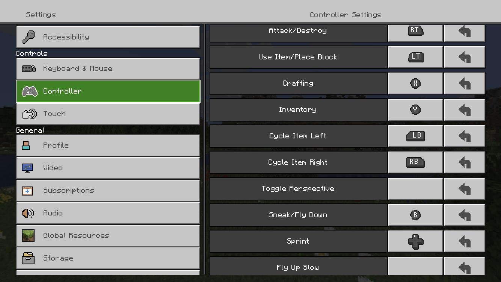Reset the Sprint binding to default
Screen dimensions: 501x282
[x=465, y=241]
